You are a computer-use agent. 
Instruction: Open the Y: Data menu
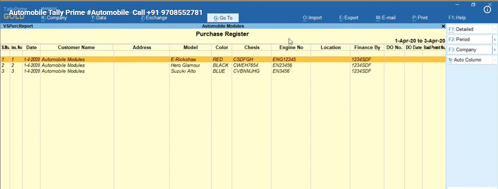pos(99,17)
